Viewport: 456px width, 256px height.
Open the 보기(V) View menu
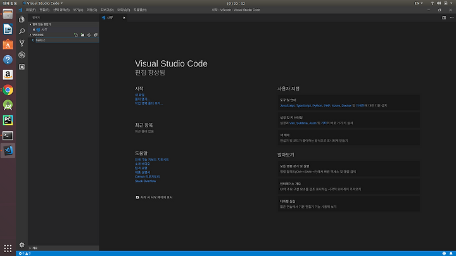coord(78,10)
